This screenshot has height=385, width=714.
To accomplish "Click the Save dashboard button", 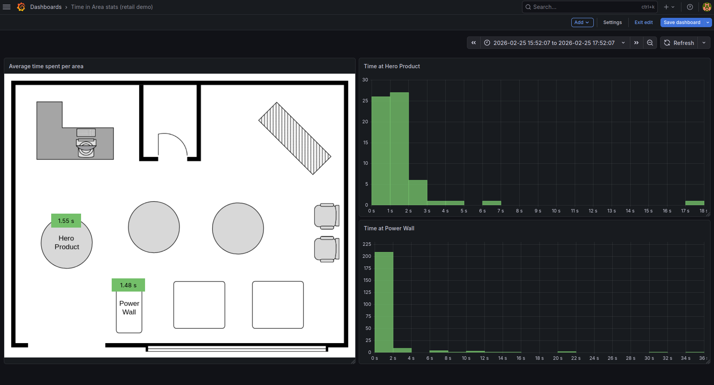I will 682,22.
